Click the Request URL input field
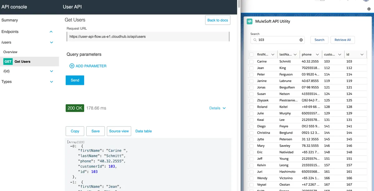374x191 pixels. click(x=148, y=37)
